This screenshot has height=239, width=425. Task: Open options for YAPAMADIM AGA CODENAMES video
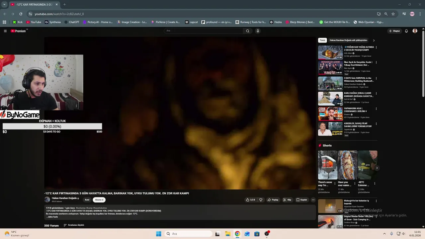click(376, 109)
